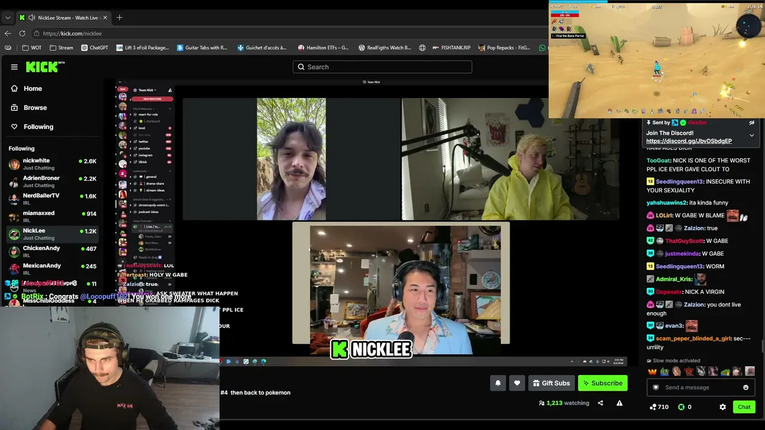
Task: Open NerdBallerTV's channel in Following list
Action: [x=53, y=199]
